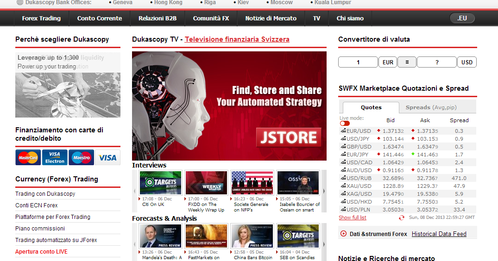Open Piano commissioni link
The width and height of the screenshot is (498, 261).
[40, 228]
